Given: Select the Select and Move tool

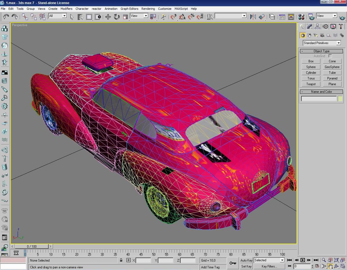Looking at the screenshot, I should coord(108,17).
